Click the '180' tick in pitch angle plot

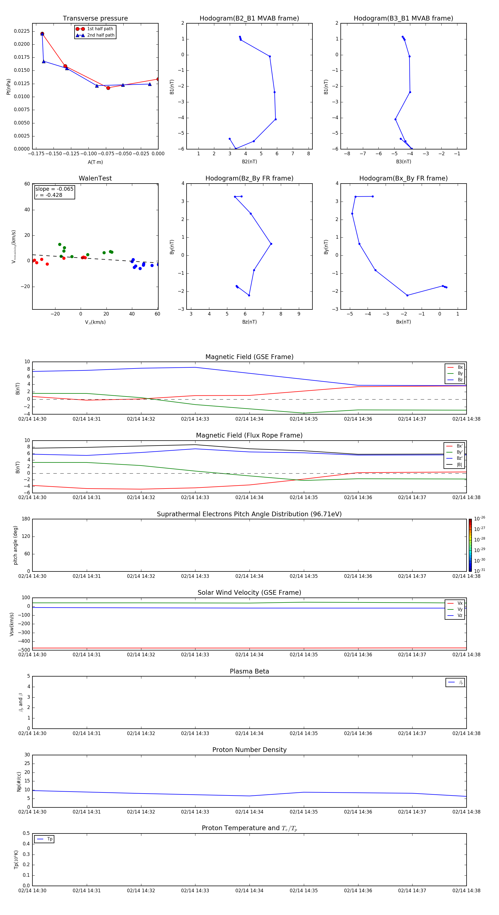(26, 519)
